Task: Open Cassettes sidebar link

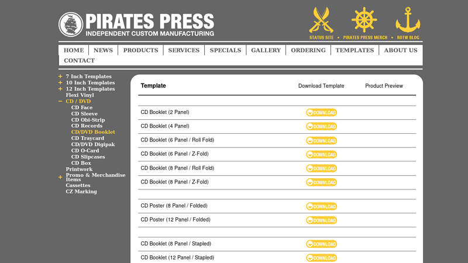Action: [78, 185]
